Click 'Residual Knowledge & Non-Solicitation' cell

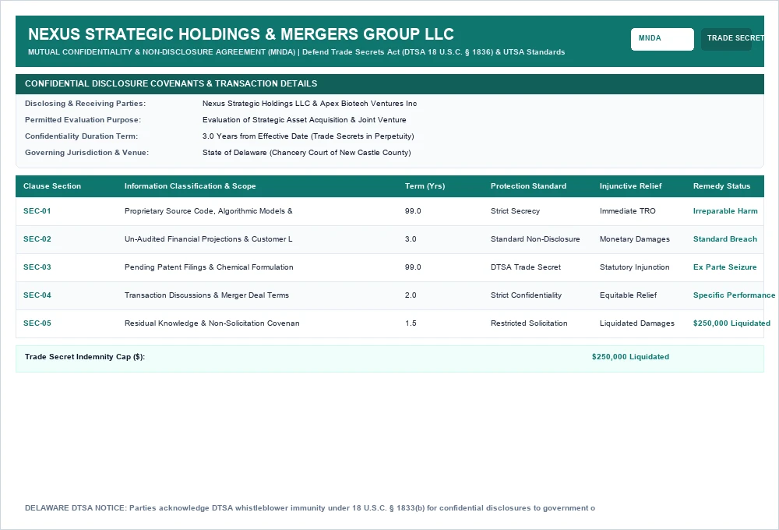(212, 323)
